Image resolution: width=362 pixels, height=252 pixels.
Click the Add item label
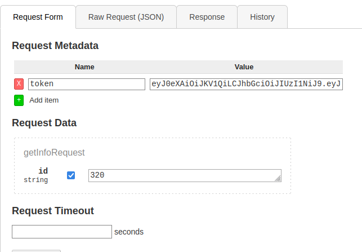click(44, 100)
